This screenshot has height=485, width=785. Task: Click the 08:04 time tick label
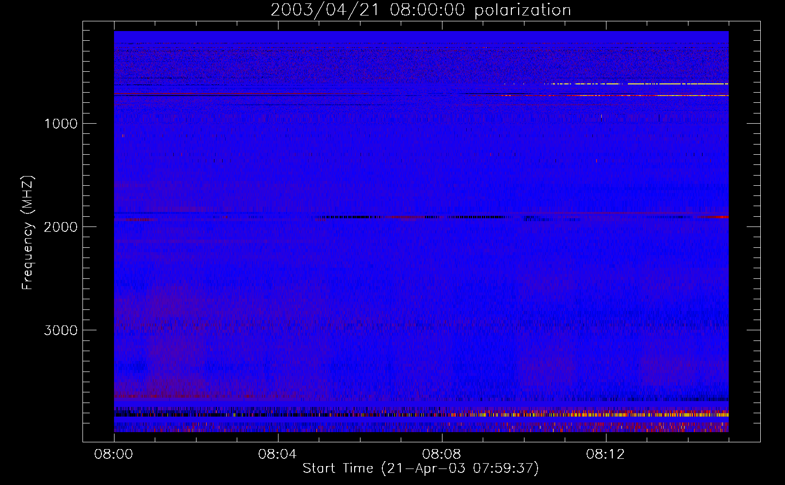point(278,454)
